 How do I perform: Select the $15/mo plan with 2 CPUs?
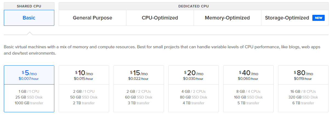pyautogui.click(x=139, y=89)
